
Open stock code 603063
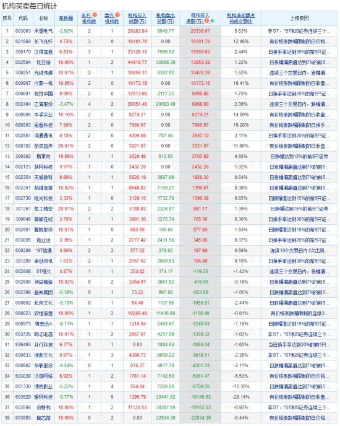[x=23, y=31]
